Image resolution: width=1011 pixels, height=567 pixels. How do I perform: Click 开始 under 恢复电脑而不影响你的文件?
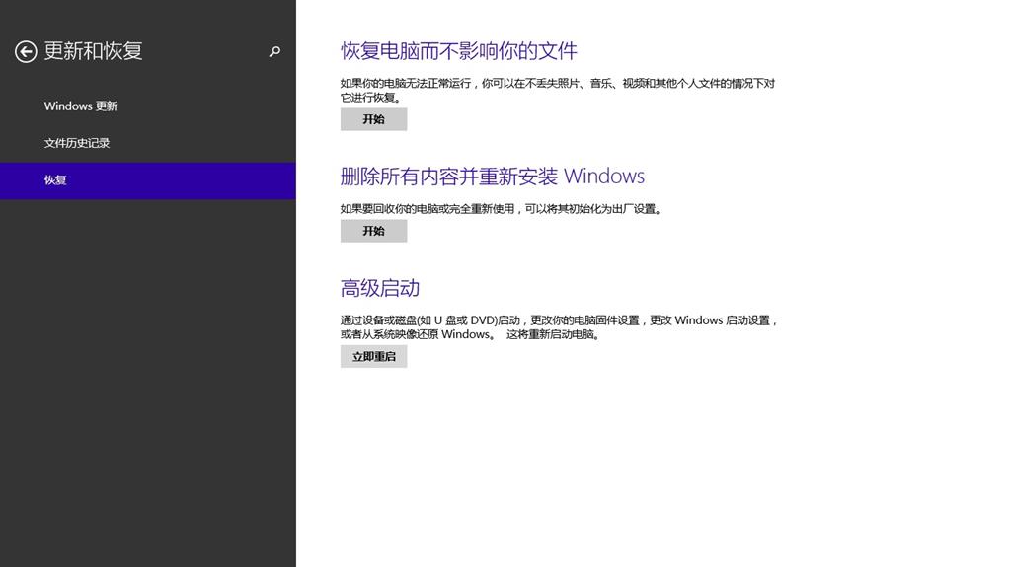pyautogui.click(x=373, y=119)
